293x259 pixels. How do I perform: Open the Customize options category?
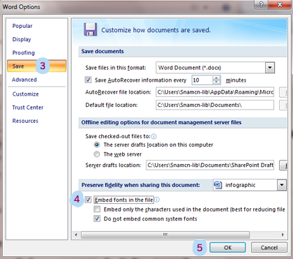[26, 94]
